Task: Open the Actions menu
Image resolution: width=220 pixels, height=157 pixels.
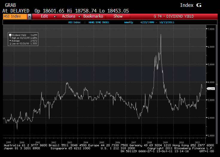Action: pyautogui.click(x=69, y=16)
